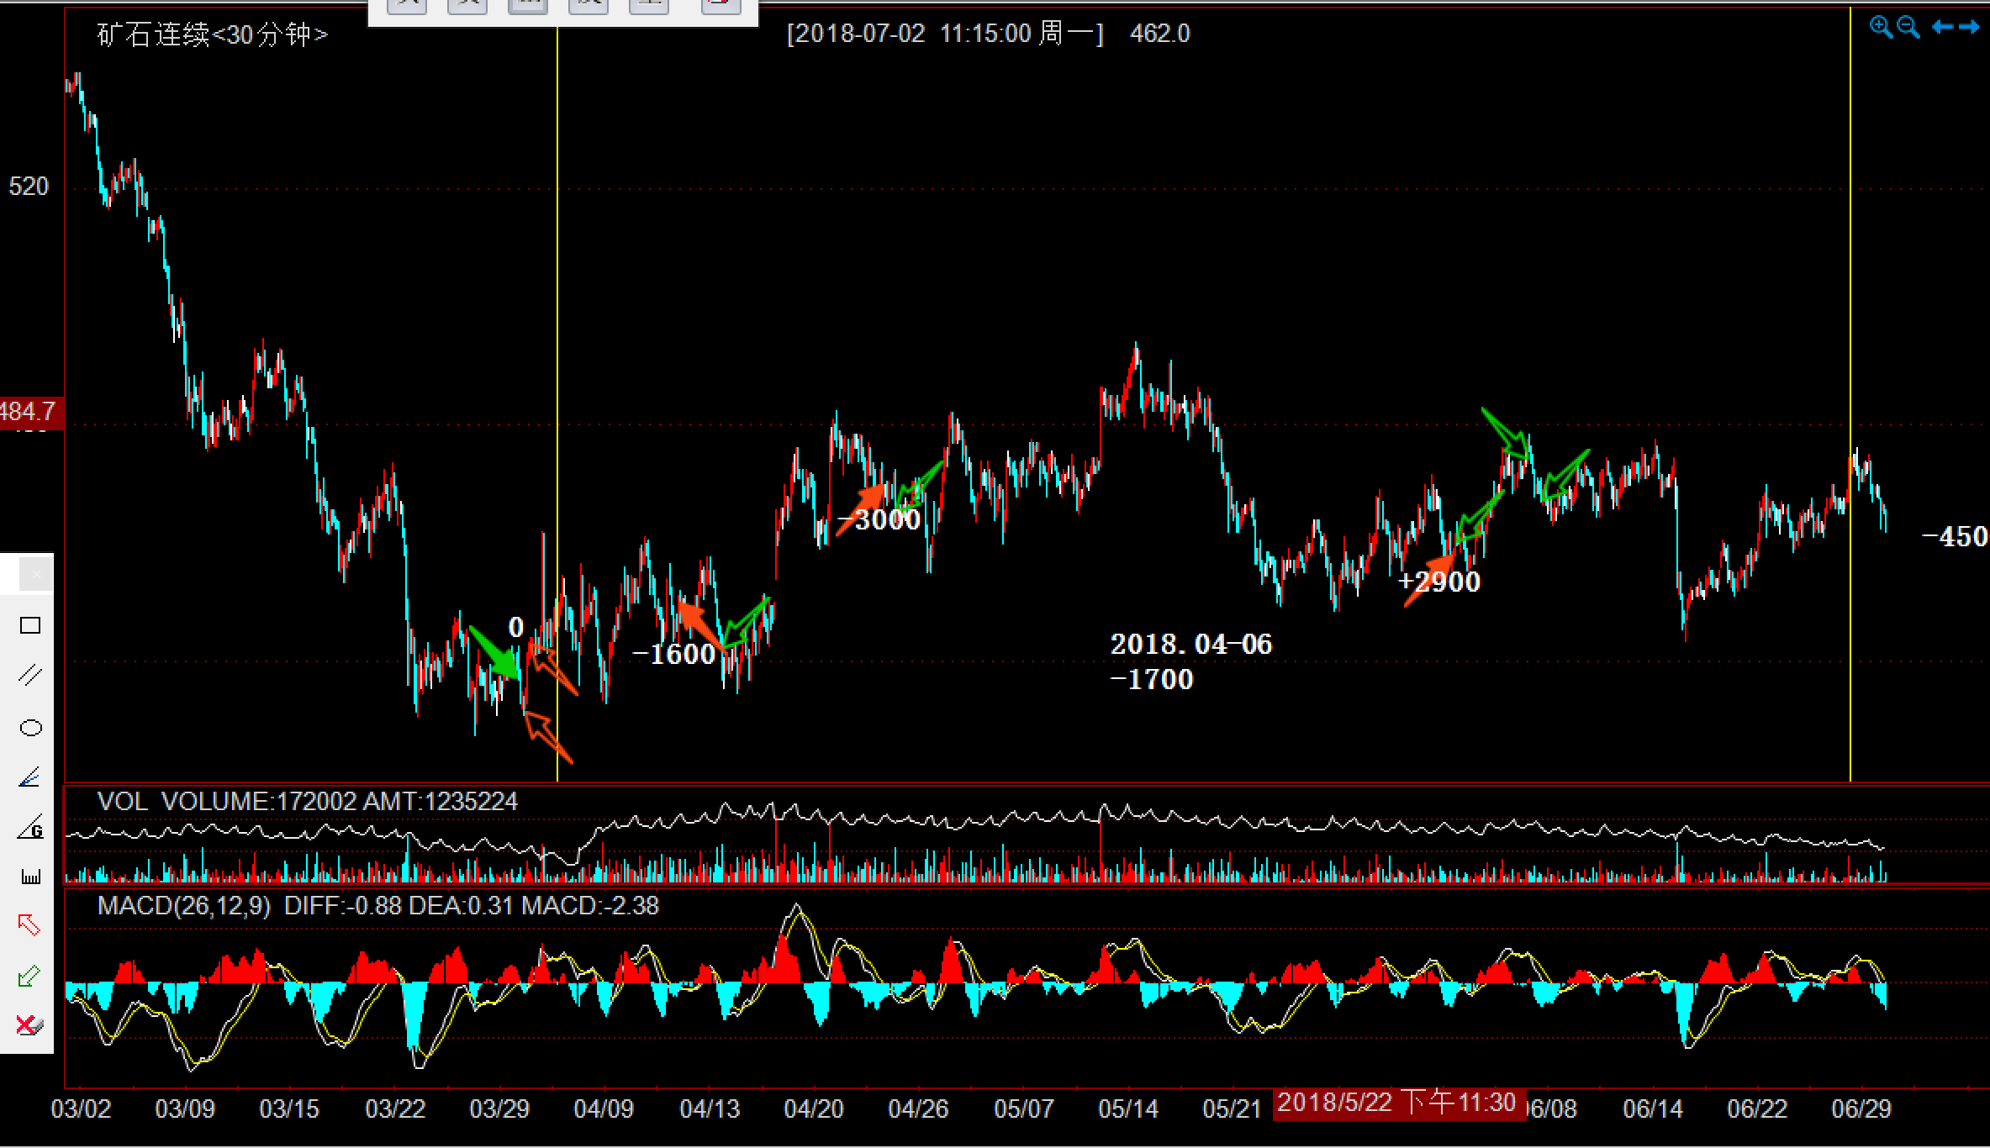Select the green down-arrow marker tool
This screenshot has width=1990, height=1148.
[x=29, y=976]
